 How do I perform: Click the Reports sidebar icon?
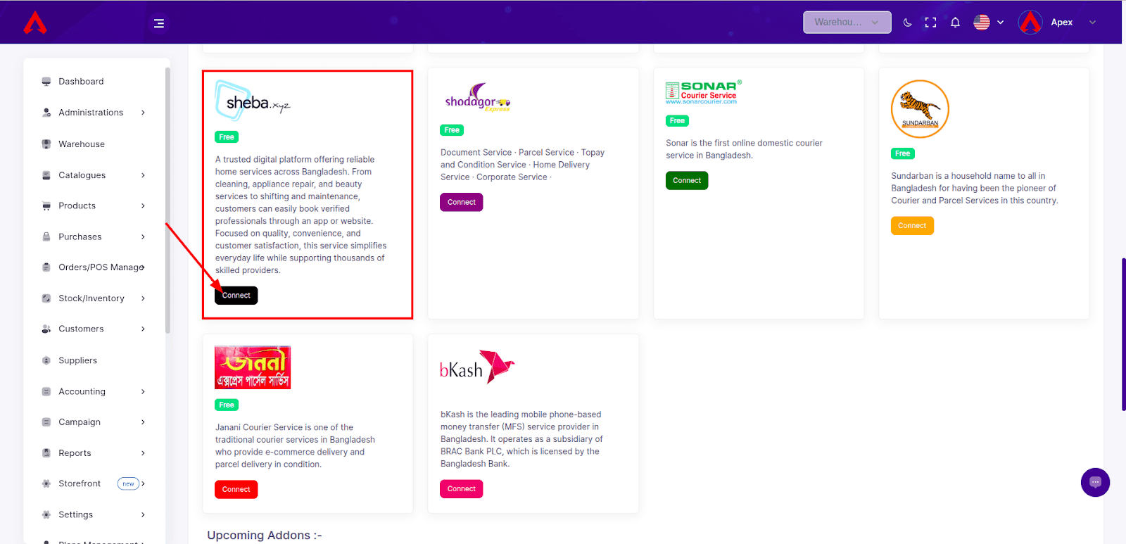(46, 453)
